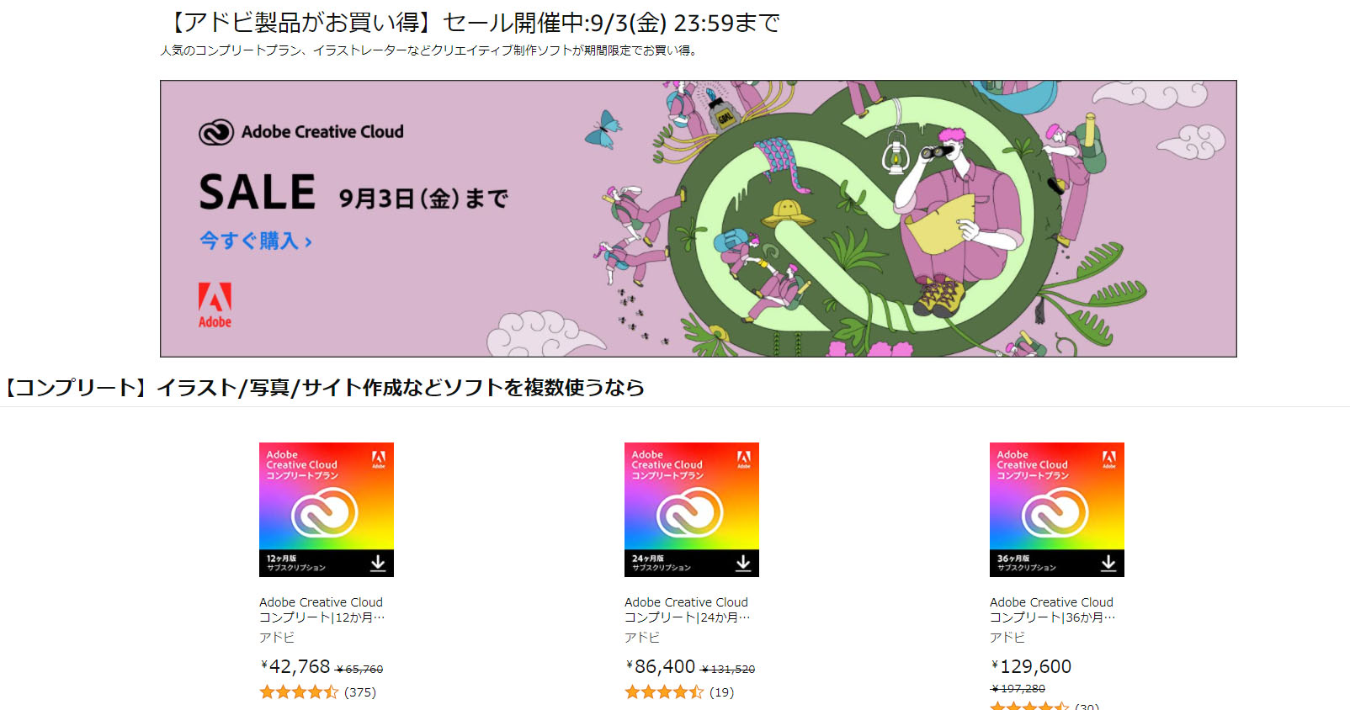Open the 24-month Creative Cloud plan thumbnail
The height and width of the screenshot is (710, 1350).
pyautogui.click(x=692, y=510)
